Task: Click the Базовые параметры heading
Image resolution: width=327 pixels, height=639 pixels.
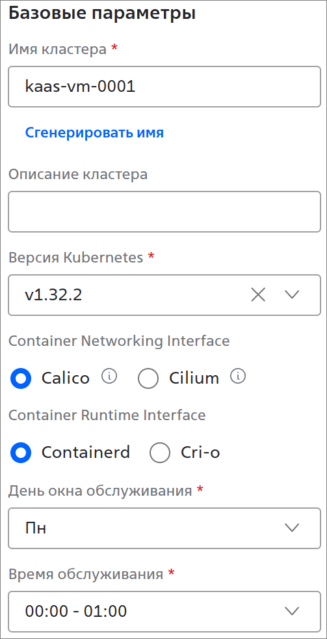Action: [x=102, y=13]
